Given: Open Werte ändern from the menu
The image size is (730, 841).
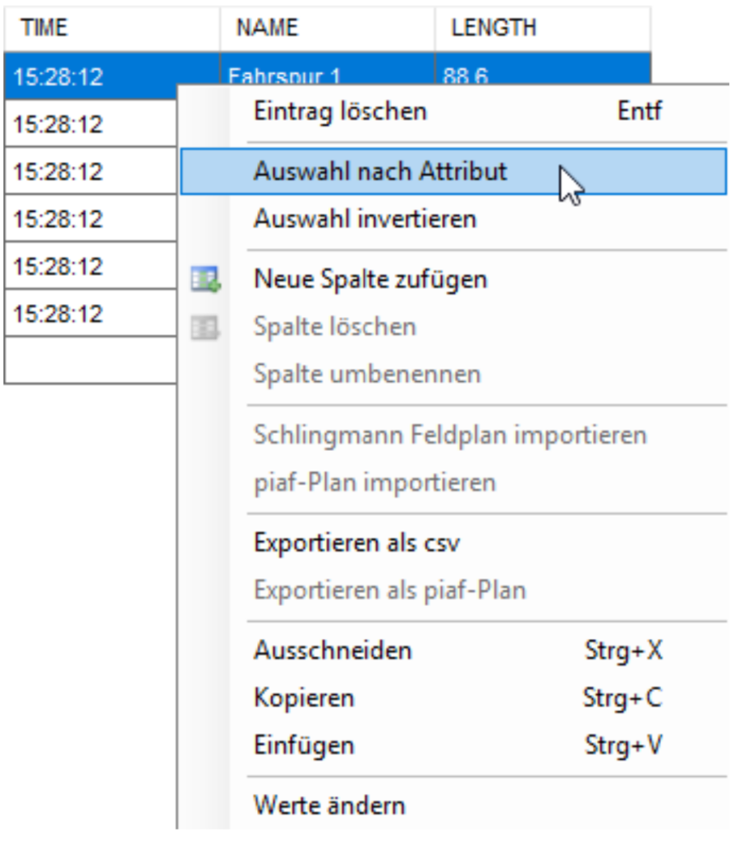Looking at the screenshot, I should [329, 806].
